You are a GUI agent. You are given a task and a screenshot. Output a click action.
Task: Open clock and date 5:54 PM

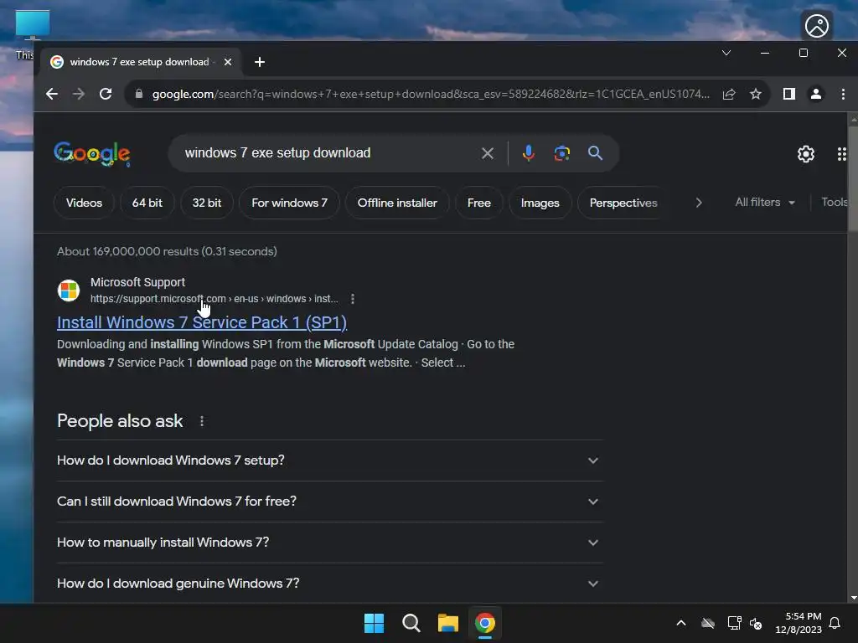(799, 623)
